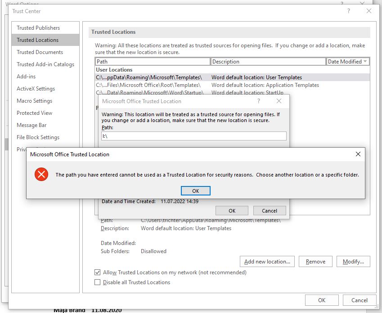382x313 pixels.
Task: Toggle Disable all Trusted Locations checkbox
Action: coord(97,282)
